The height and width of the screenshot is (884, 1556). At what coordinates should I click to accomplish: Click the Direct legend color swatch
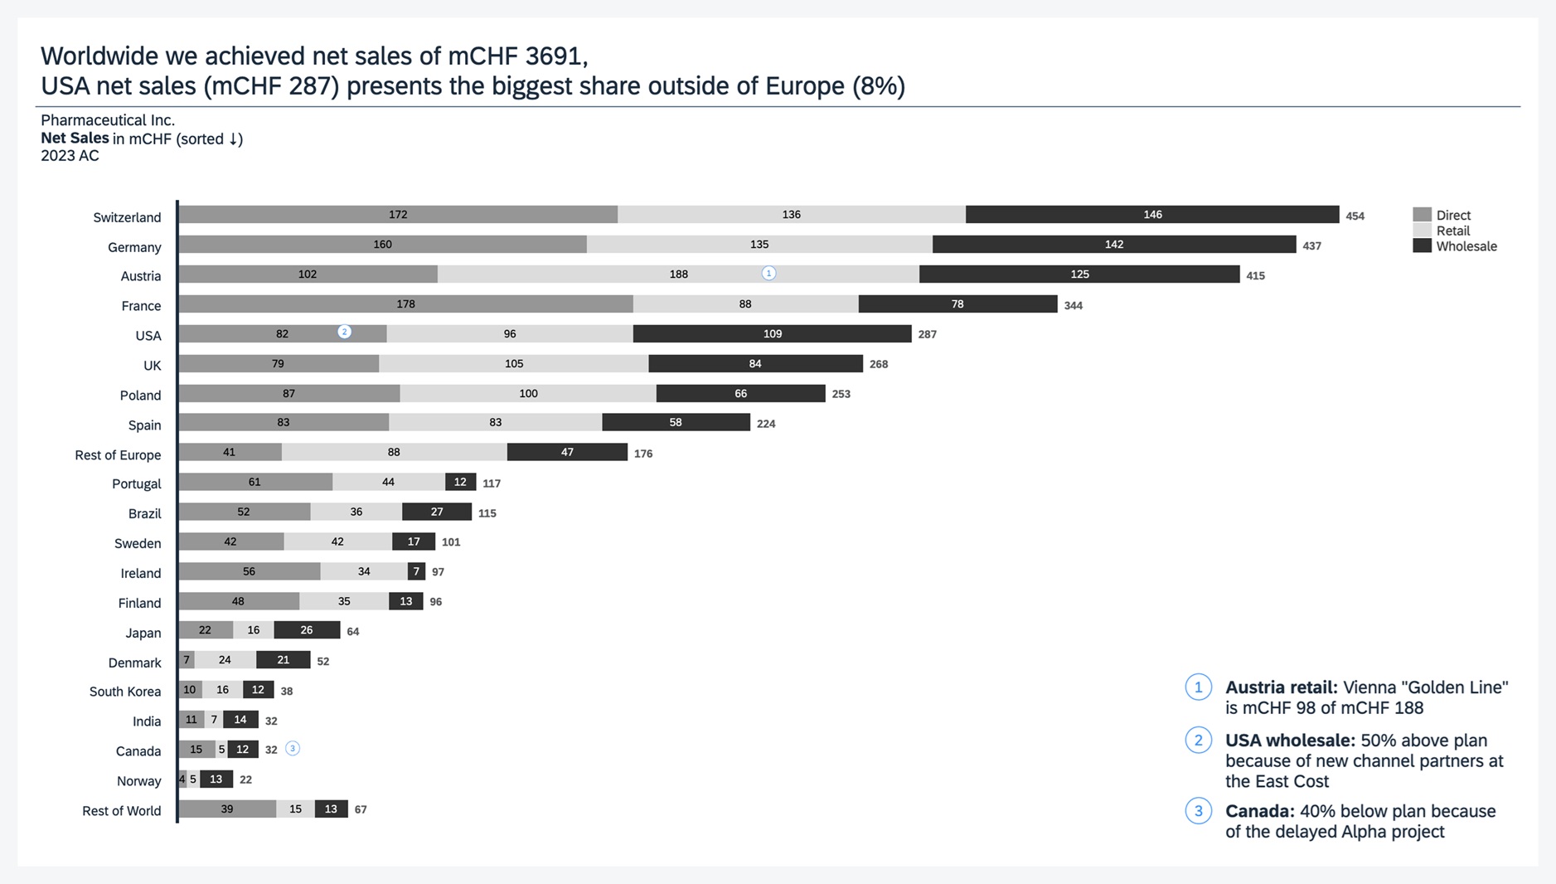1422,215
